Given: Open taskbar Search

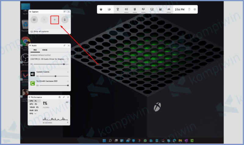Looking at the screenshot, I should tap(110, 141).
